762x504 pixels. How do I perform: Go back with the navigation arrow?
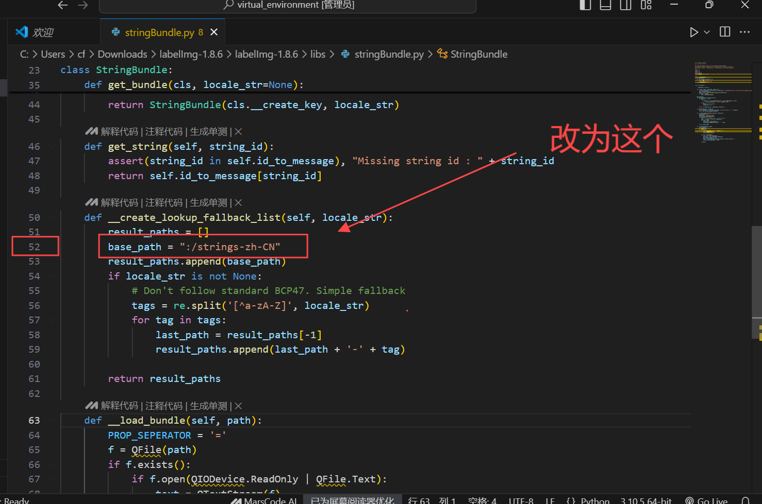click(x=63, y=5)
